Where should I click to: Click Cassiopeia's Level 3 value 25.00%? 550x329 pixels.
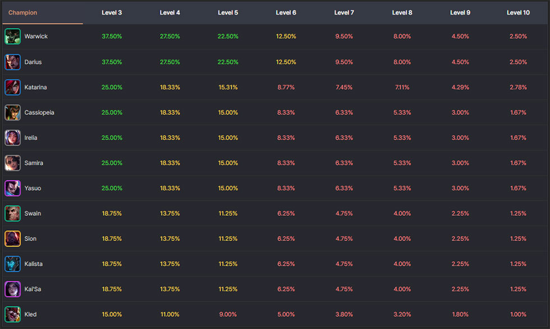click(x=112, y=113)
